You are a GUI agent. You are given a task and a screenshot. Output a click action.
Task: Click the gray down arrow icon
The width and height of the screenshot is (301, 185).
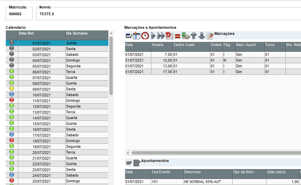pyautogui.click(x=201, y=36)
